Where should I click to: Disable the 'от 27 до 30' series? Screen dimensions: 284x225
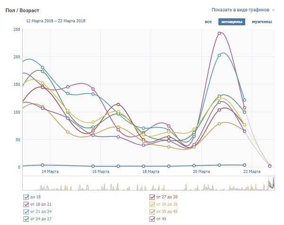(152, 197)
